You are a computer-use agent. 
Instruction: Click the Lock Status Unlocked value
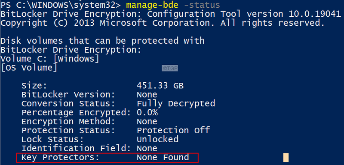(157, 139)
